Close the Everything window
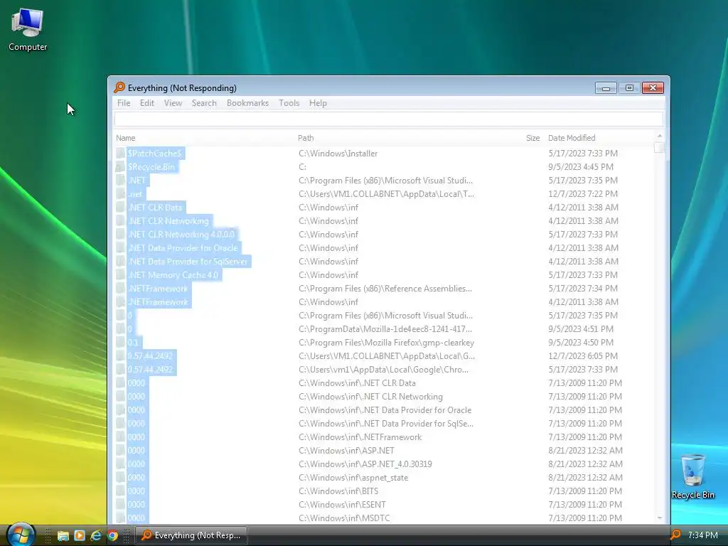Image resolution: width=728 pixels, height=546 pixels. point(653,87)
